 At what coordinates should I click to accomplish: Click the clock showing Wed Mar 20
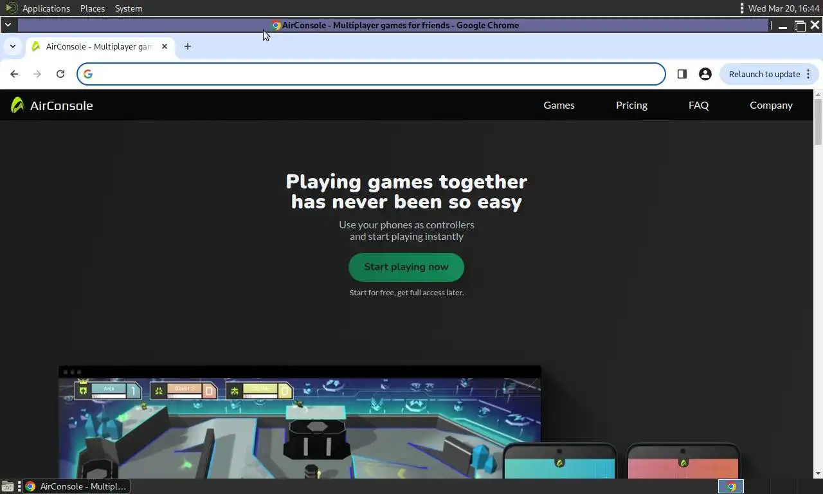(x=784, y=8)
